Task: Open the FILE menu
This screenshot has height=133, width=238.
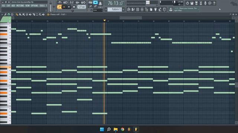Action: [3, 6]
